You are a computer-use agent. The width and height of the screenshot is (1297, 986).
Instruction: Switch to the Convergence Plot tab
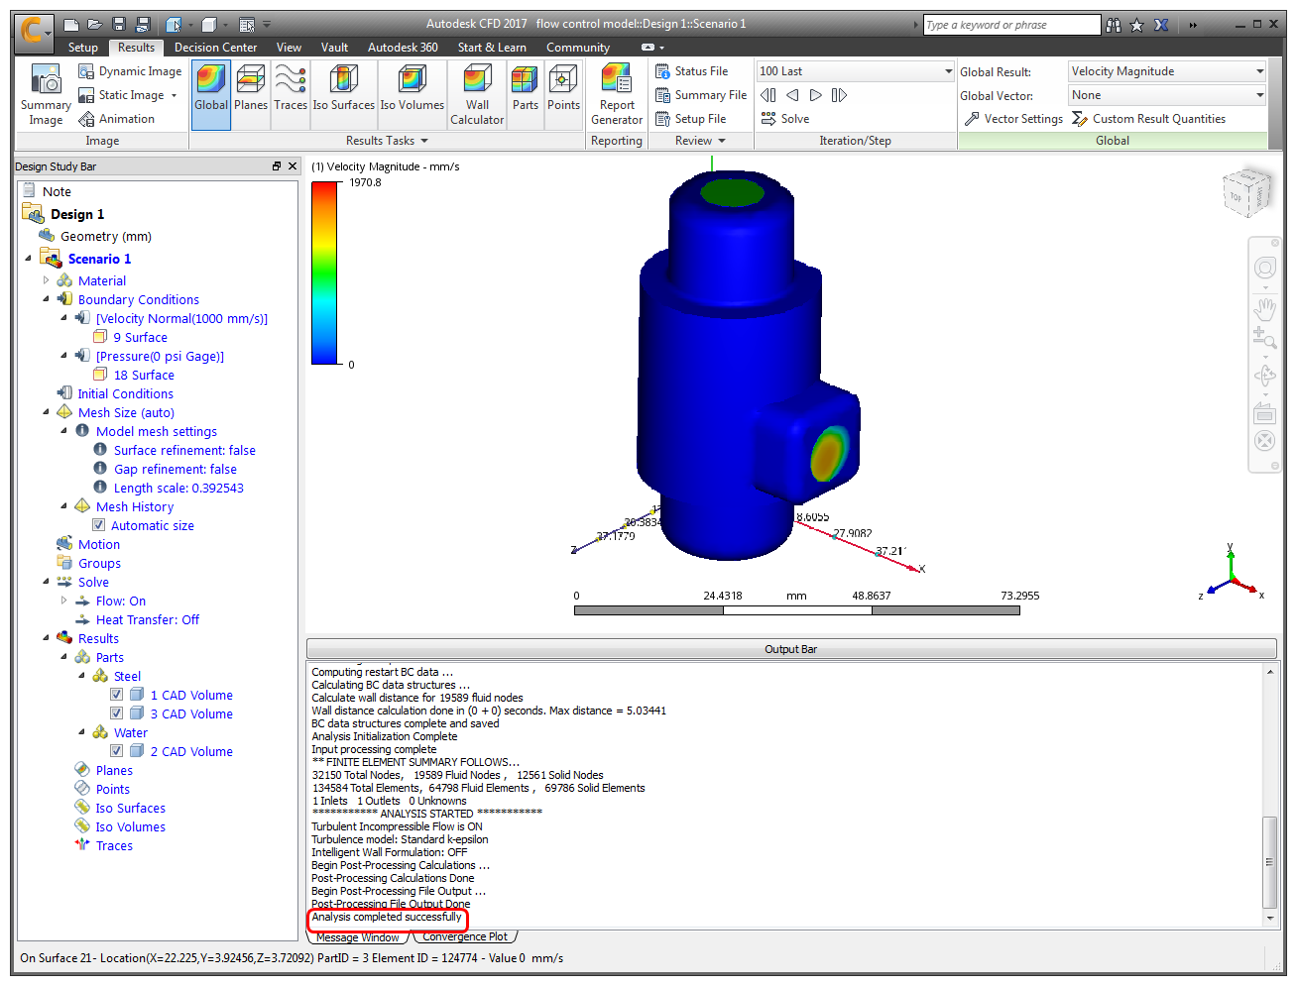tap(464, 936)
